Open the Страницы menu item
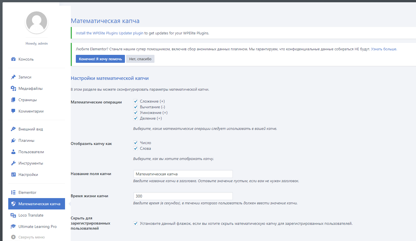416x241 pixels. [x=28, y=100]
